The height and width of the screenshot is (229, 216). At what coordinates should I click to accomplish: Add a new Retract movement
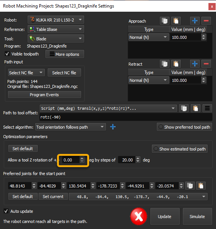(x=194, y=64)
